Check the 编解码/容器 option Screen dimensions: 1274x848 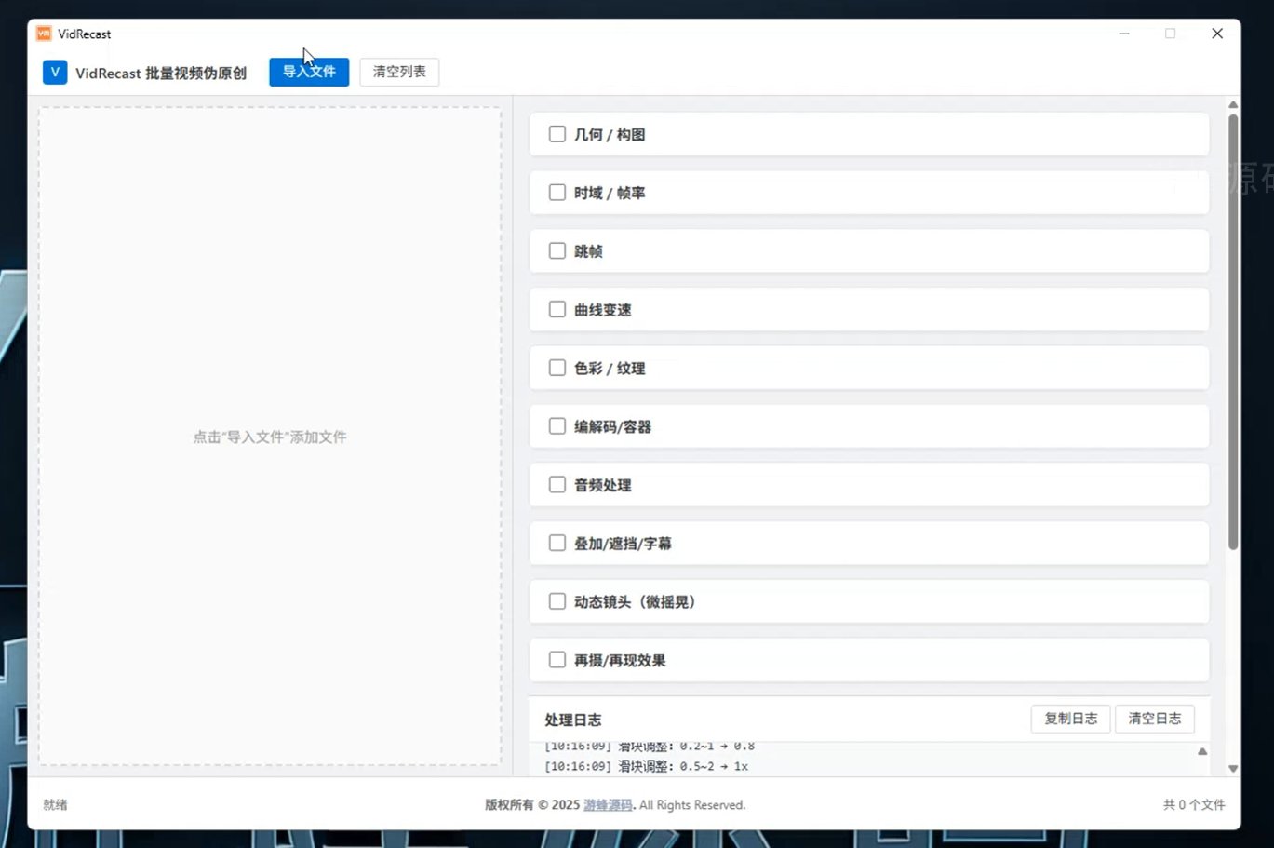click(557, 426)
